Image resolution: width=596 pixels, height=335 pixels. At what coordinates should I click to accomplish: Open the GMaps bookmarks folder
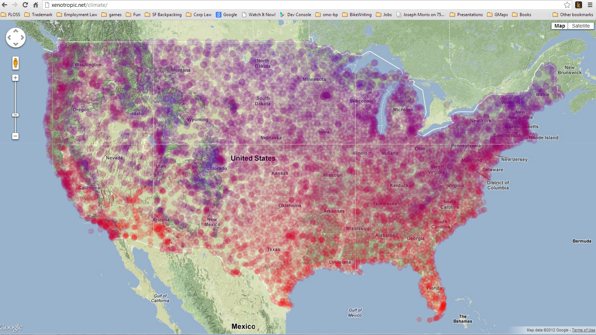497,15
